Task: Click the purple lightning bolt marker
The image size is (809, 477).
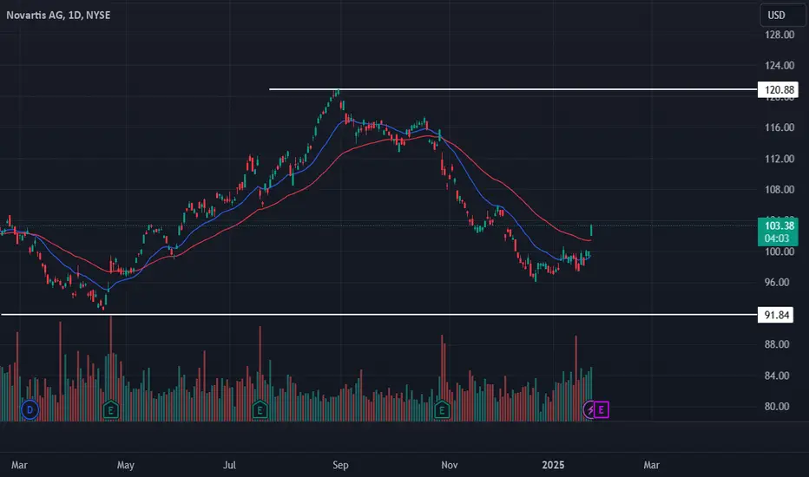Action: click(589, 410)
